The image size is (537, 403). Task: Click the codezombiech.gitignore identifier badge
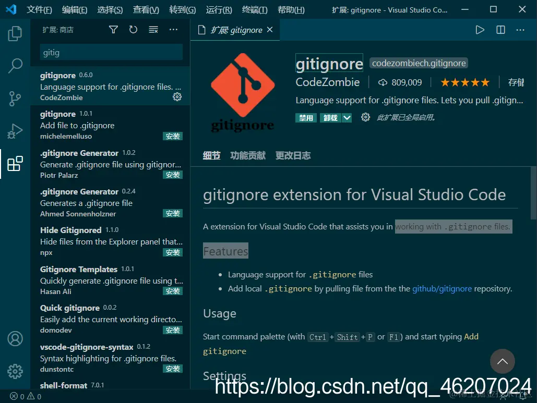click(419, 63)
